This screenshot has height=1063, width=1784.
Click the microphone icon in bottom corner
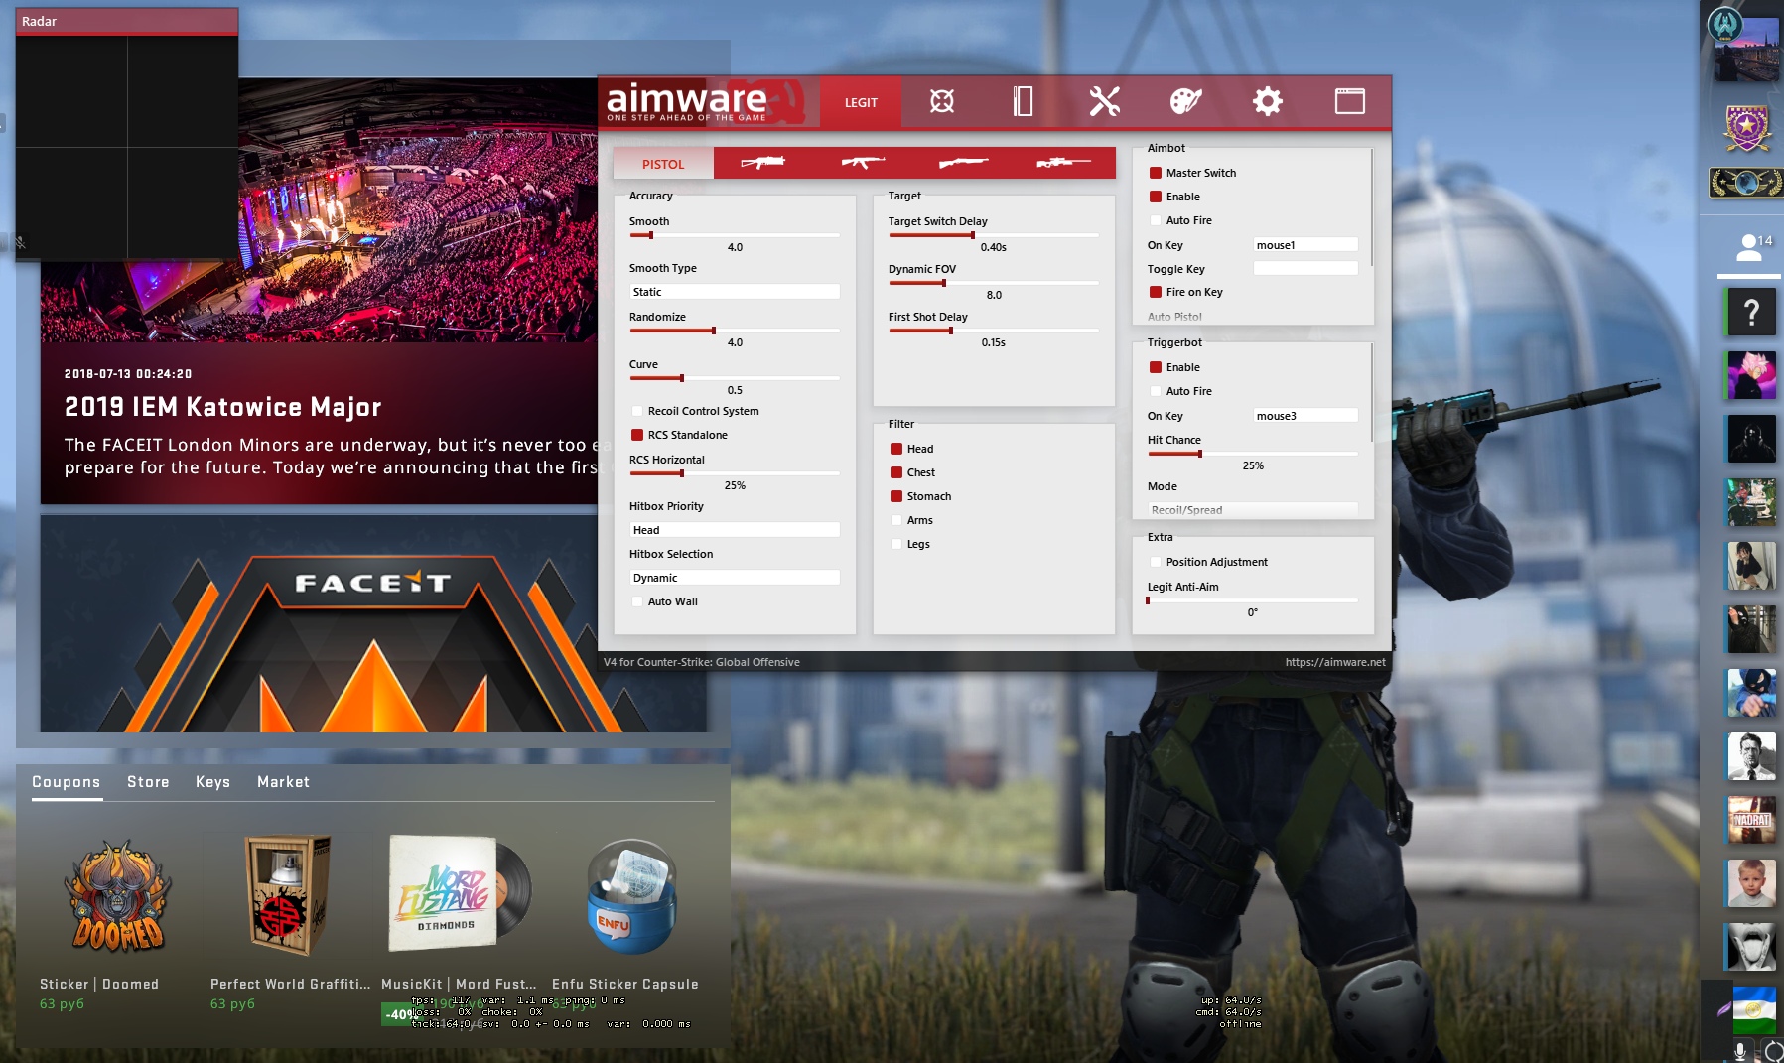[x=1740, y=1051]
